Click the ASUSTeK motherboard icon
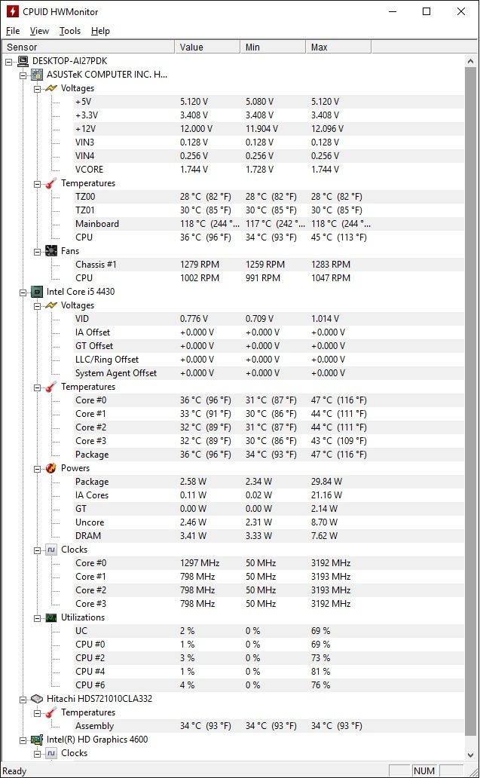The height and width of the screenshot is (778, 480). click(x=37, y=75)
